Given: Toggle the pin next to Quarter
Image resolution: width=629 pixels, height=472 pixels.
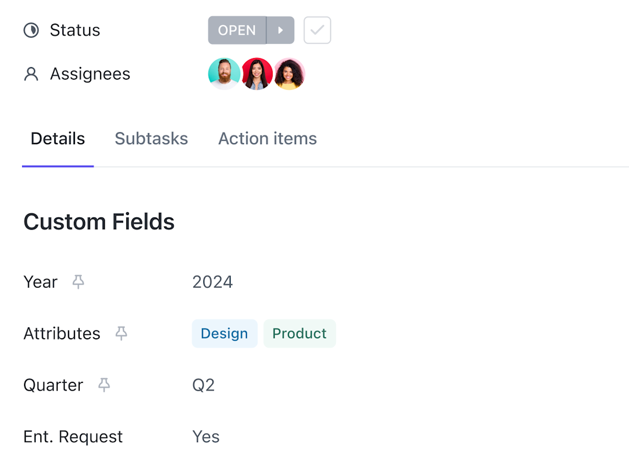Looking at the screenshot, I should click(104, 385).
